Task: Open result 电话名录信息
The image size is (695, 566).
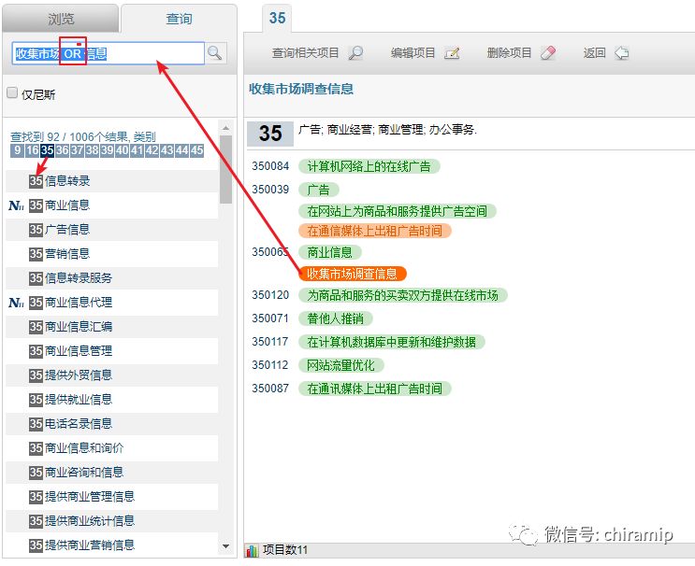Action: pyautogui.click(x=79, y=424)
